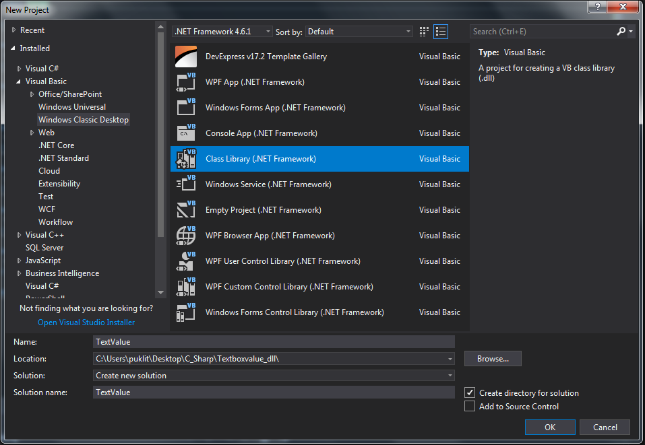Select WPF User Control Library icon
Viewport: 645px width, 445px height.
coord(186,261)
